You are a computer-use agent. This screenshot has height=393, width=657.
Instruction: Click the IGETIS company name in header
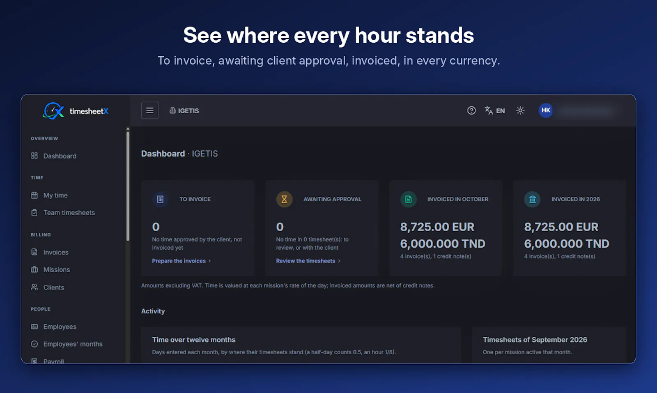(188, 111)
